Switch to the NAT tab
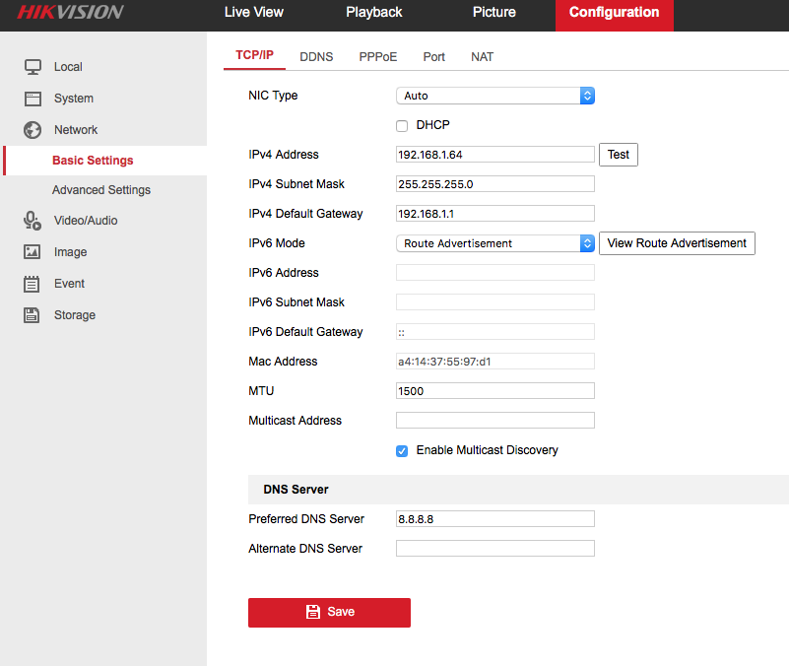789x666 pixels. coord(483,57)
